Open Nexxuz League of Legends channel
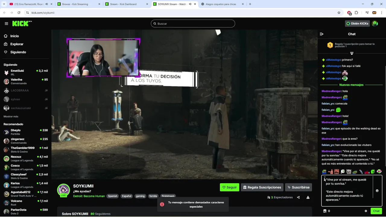Screen dimensions: 386x217 (x=26, y=159)
